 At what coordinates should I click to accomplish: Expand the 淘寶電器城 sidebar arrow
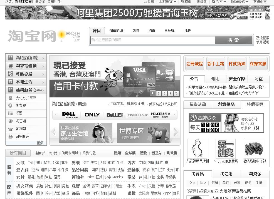[43, 66]
